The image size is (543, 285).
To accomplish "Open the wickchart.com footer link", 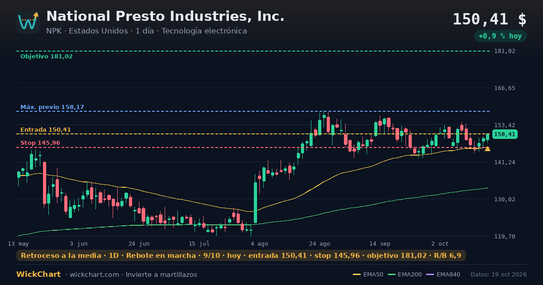I will click(95, 275).
